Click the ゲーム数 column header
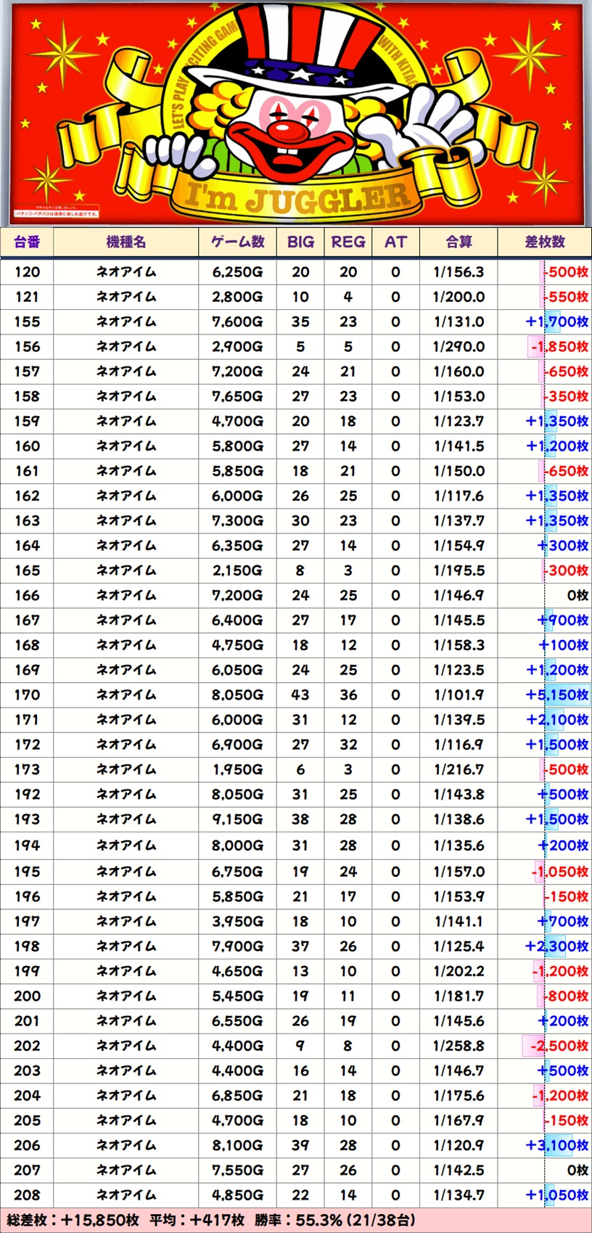Image resolution: width=592 pixels, height=1233 pixels. coord(237,242)
